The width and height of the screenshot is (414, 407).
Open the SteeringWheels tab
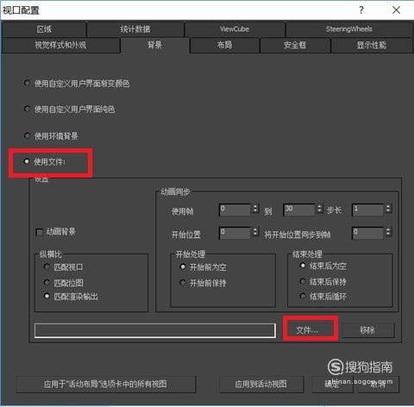tap(349, 29)
